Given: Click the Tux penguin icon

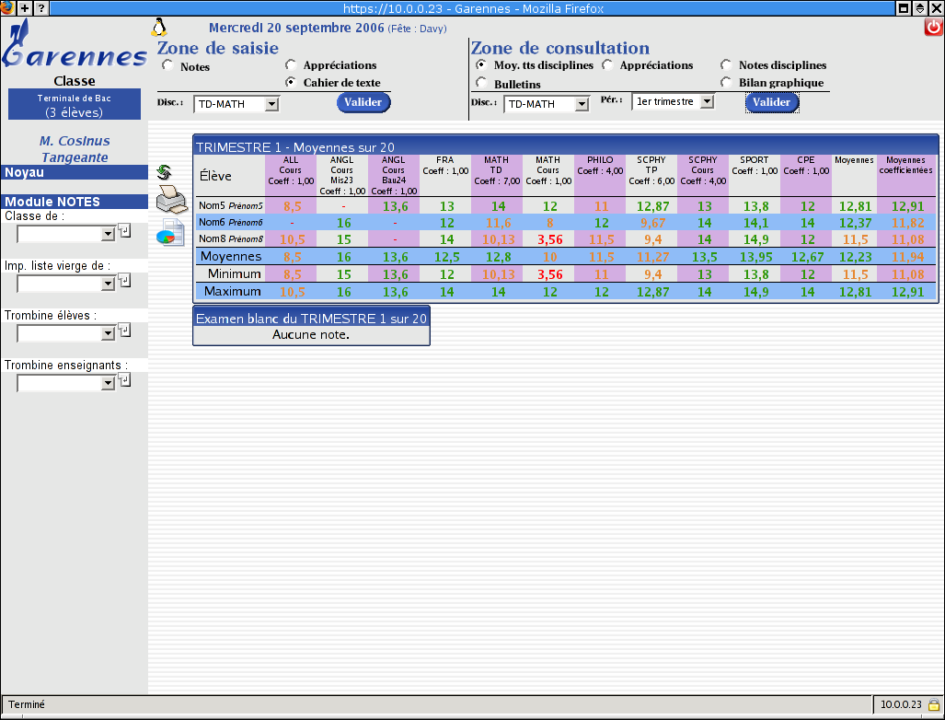Looking at the screenshot, I should 159,27.
